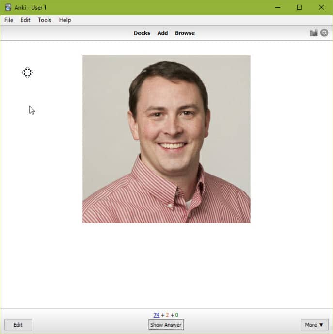Click Add to create a card
The height and width of the screenshot is (334, 333).
pyautogui.click(x=162, y=33)
